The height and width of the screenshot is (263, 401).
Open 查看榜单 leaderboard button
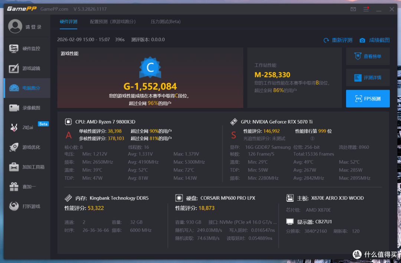368,57
